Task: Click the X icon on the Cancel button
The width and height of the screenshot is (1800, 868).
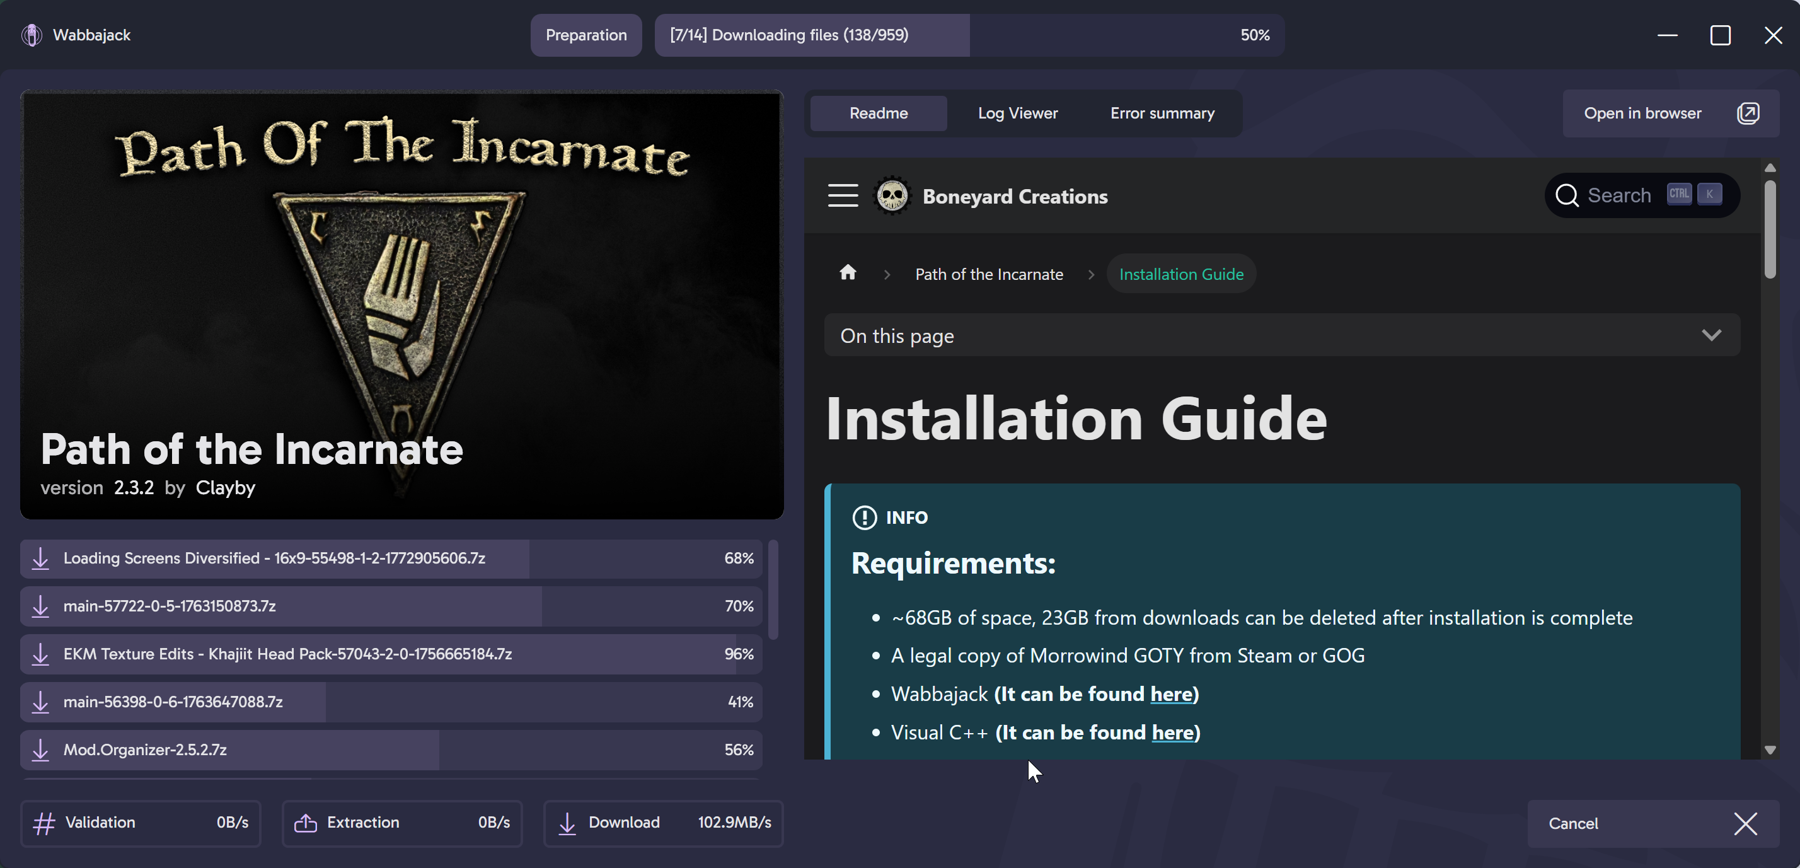Action: click(1746, 824)
